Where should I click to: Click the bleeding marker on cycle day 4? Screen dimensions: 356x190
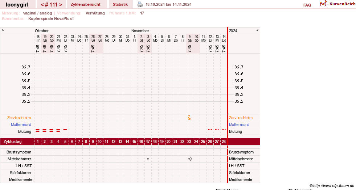pos(58,130)
